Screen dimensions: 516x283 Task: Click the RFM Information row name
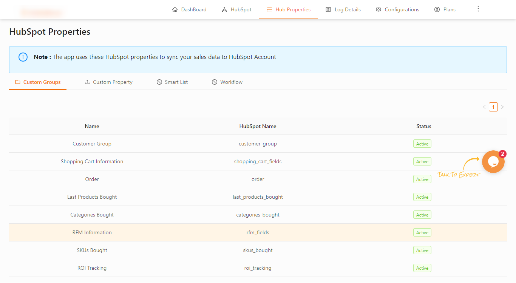[92, 232]
